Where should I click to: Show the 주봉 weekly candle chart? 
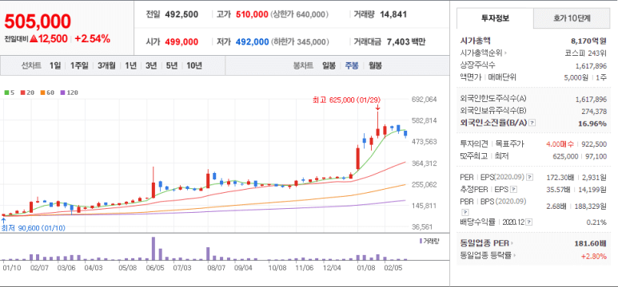click(x=352, y=65)
